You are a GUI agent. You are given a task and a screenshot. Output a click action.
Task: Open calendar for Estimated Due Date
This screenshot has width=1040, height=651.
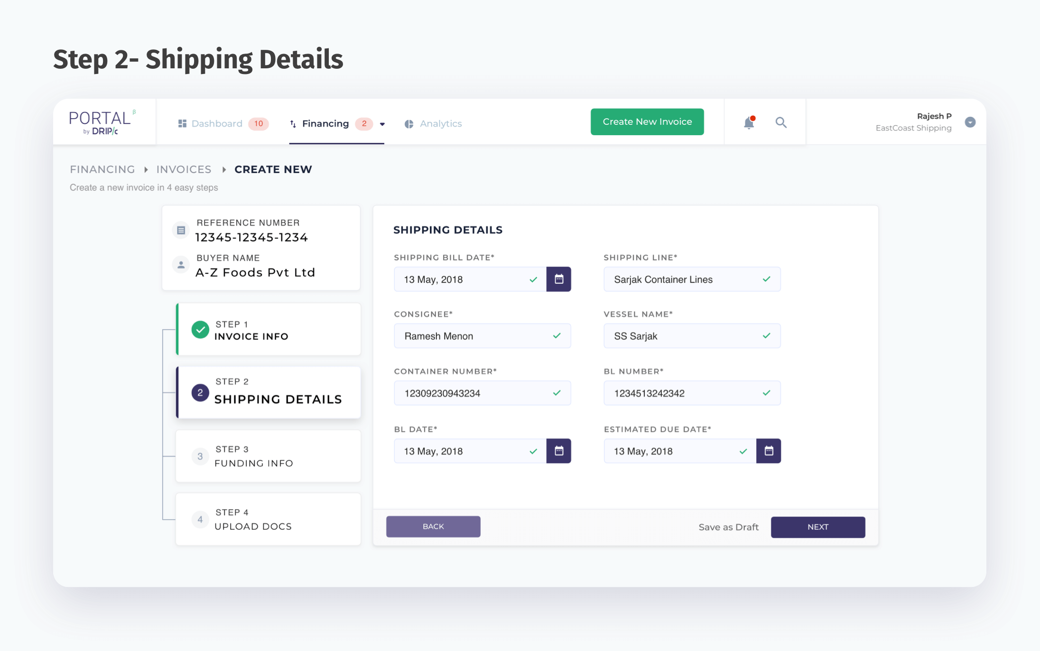point(769,451)
